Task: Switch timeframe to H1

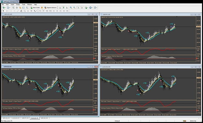Action: tap(54, 11)
